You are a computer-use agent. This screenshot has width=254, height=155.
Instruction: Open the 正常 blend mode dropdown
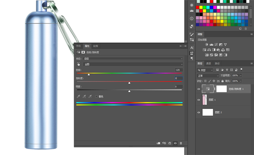point(208,76)
